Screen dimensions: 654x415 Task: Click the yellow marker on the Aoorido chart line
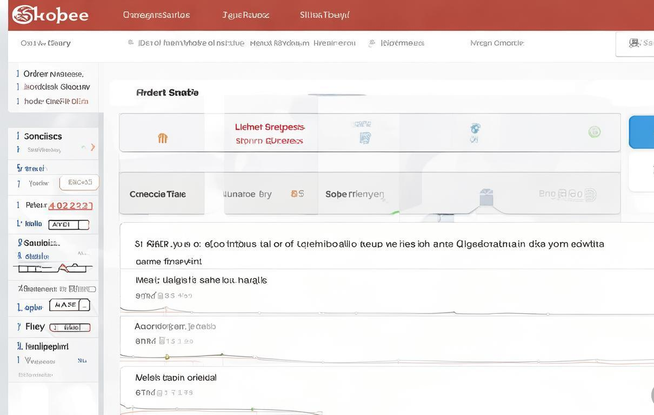pyautogui.click(x=167, y=357)
